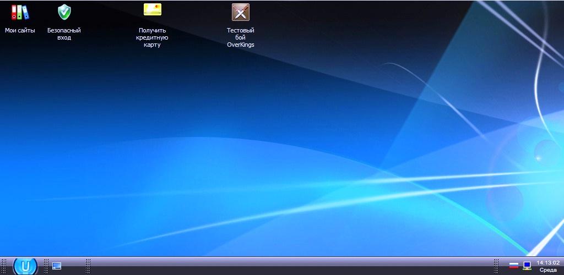Select the Безопасный вход label text
Screen dimensions: 564x275
click(x=64, y=34)
